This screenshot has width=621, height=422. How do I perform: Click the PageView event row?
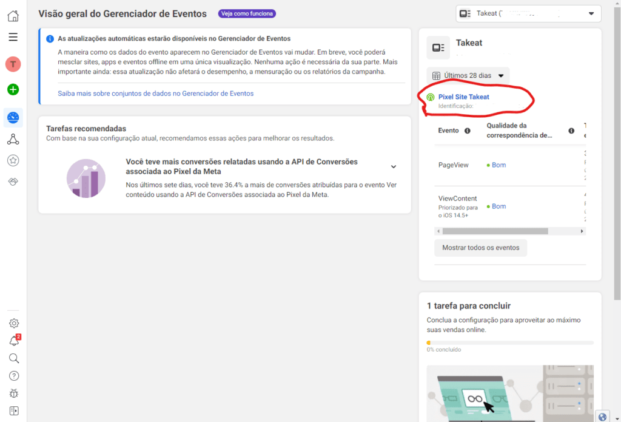(x=509, y=165)
